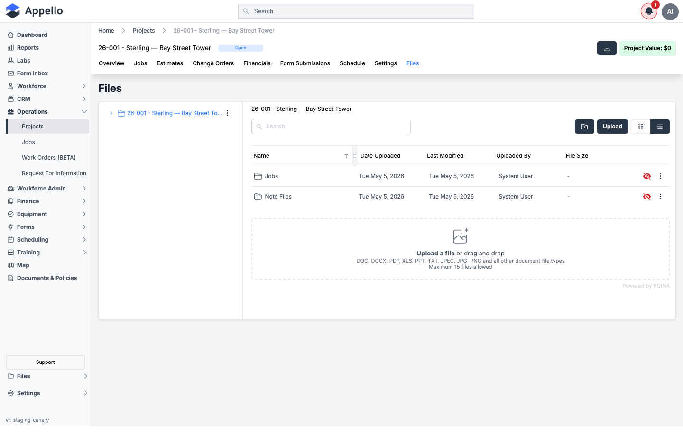Open the notifications bell

pos(649,11)
